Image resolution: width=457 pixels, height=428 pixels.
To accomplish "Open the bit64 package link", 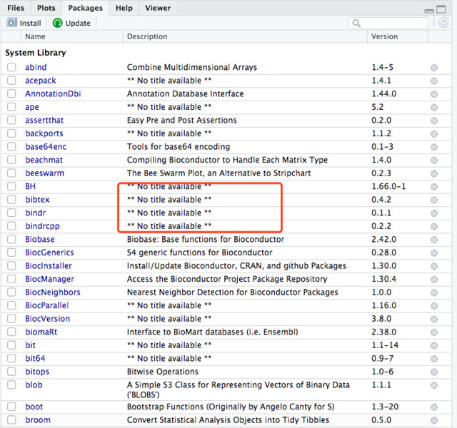I will pyautogui.click(x=35, y=358).
